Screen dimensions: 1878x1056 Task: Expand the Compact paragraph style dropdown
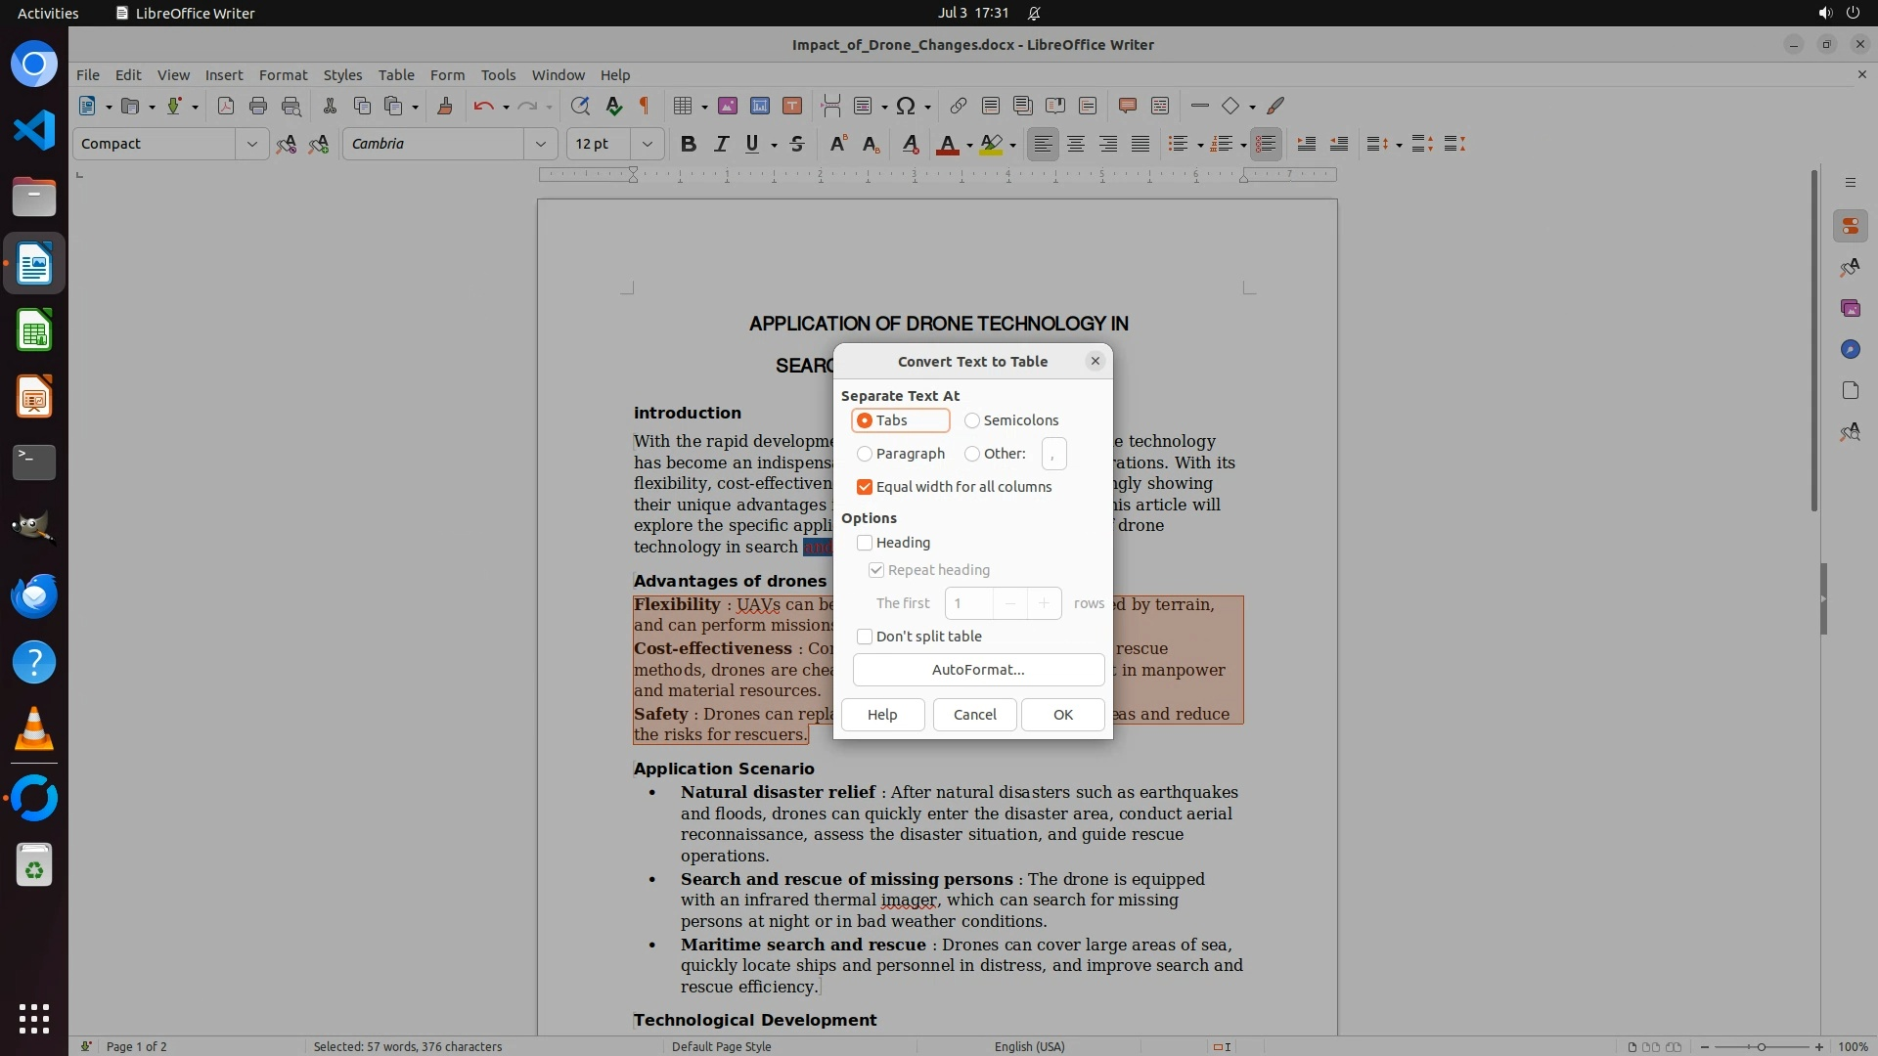[251, 144]
